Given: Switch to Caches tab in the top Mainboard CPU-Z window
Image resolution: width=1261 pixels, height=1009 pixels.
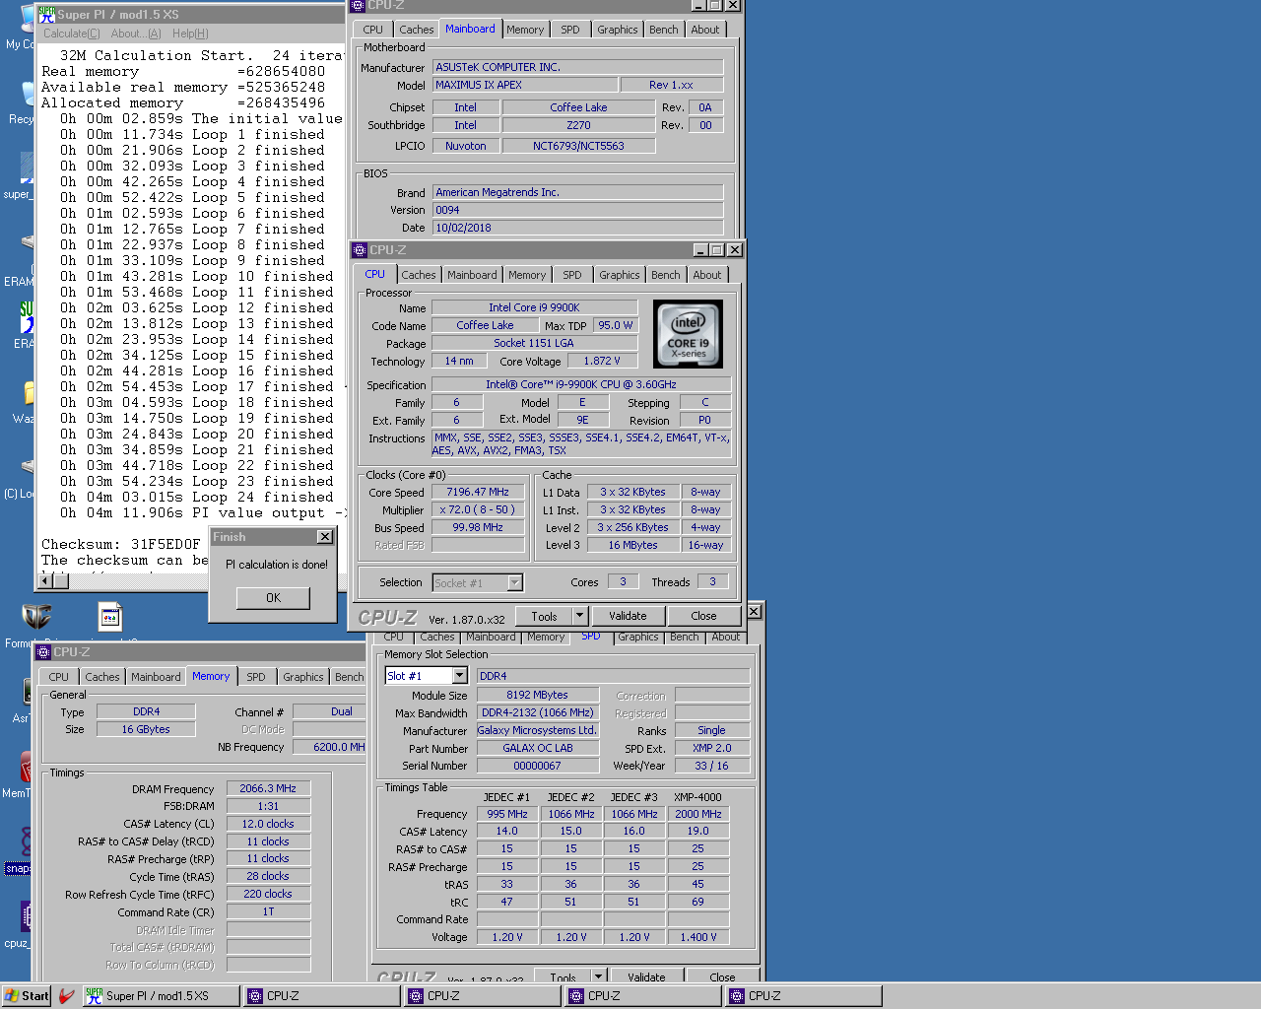Looking at the screenshot, I should coord(416,30).
